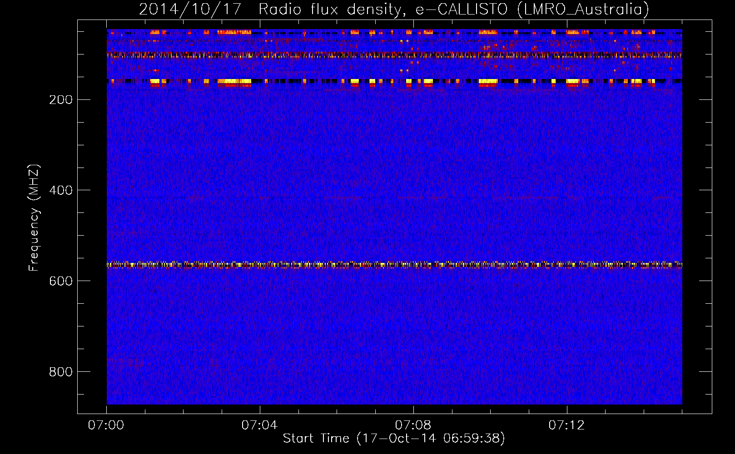
Task: Click the 07:12 time tick label
Action: click(x=566, y=425)
